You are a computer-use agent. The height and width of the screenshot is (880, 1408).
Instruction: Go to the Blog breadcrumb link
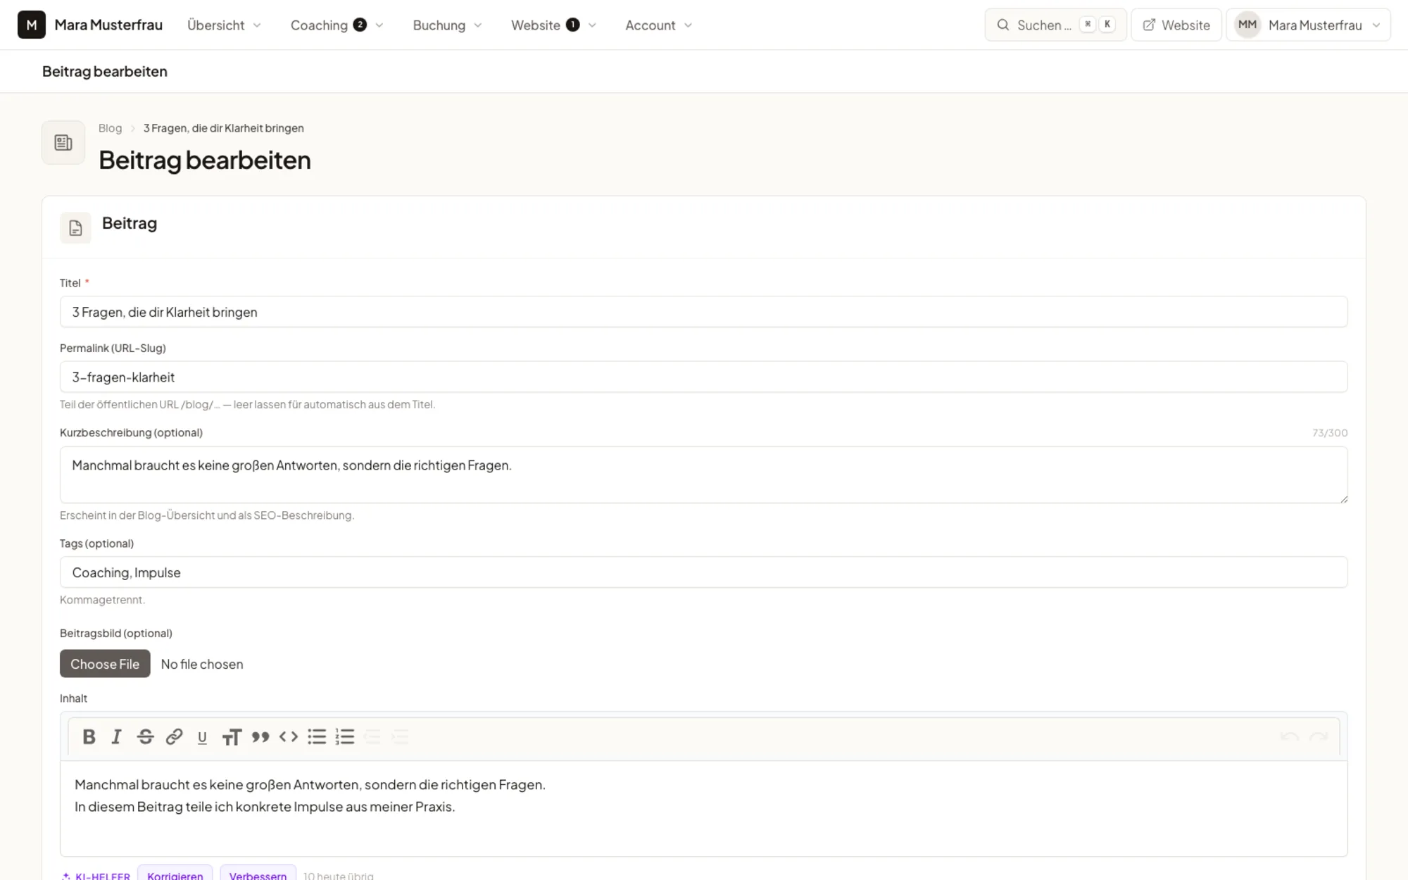(110, 128)
